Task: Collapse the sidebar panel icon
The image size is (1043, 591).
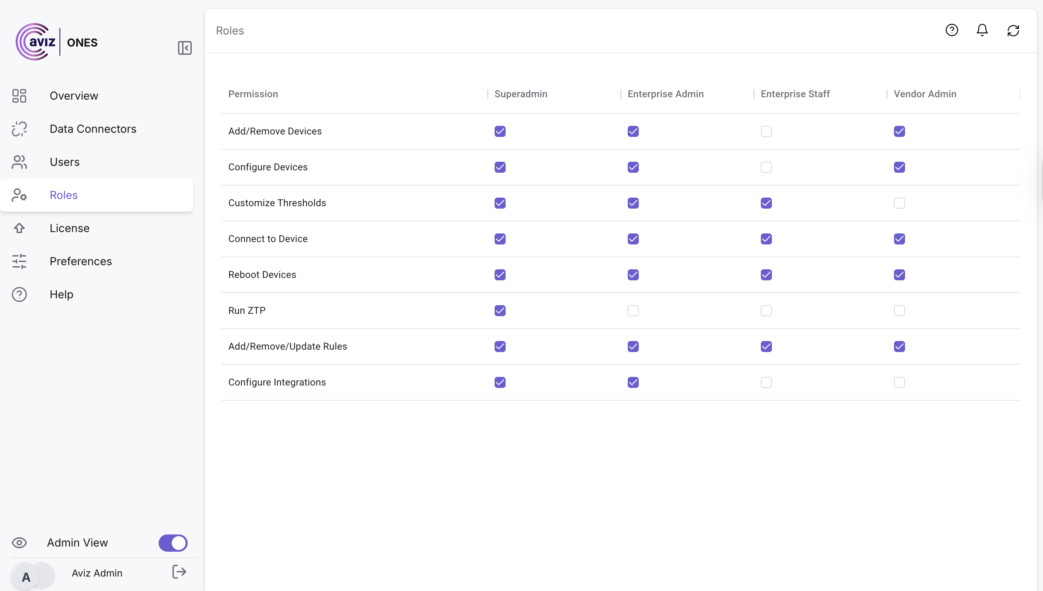Action: (x=185, y=48)
